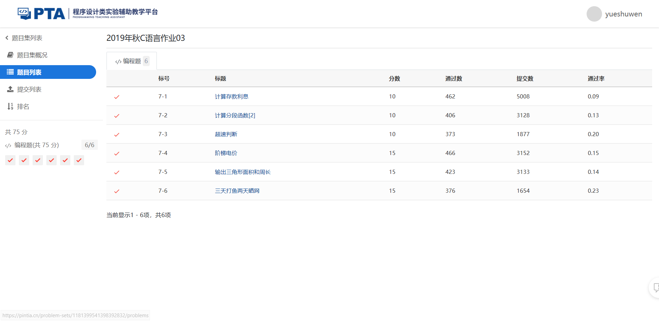
Task: Open problem 输出三角形面积和周长
Action: pyautogui.click(x=243, y=172)
